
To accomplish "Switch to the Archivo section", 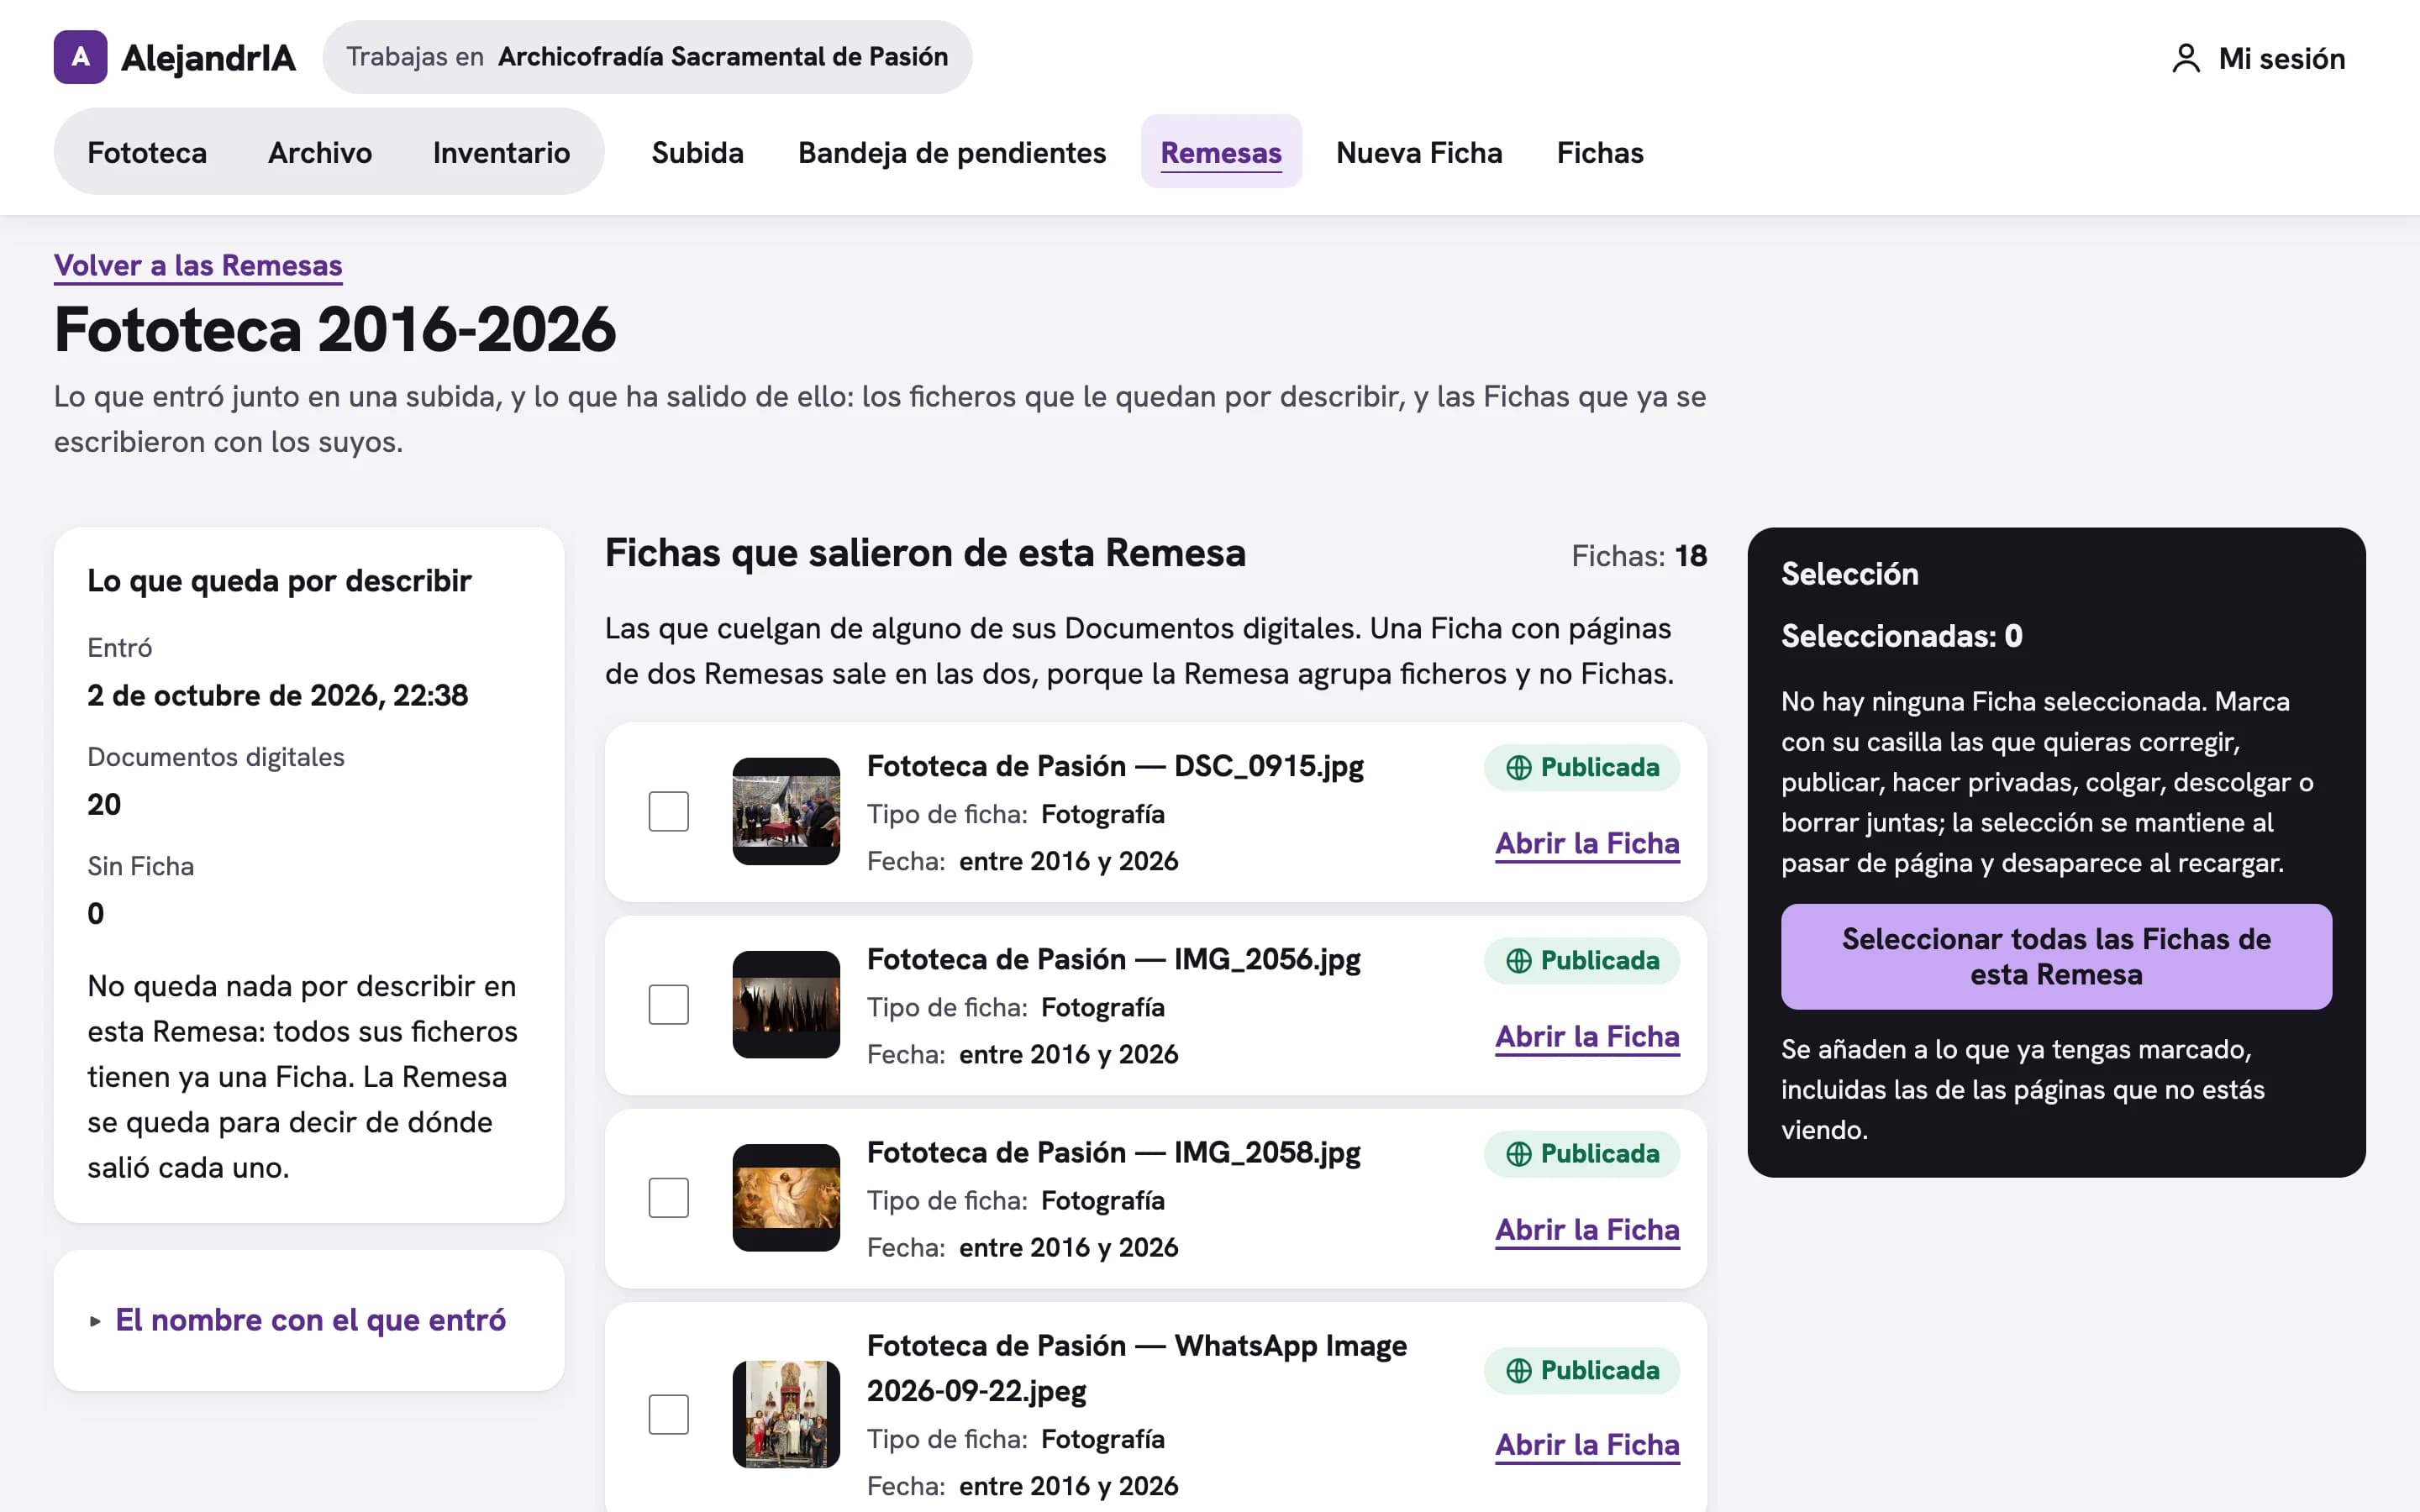I will click(x=320, y=152).
